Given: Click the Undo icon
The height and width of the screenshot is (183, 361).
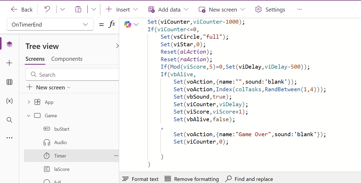Looking at the screenshot, I should tap(47, 9).
